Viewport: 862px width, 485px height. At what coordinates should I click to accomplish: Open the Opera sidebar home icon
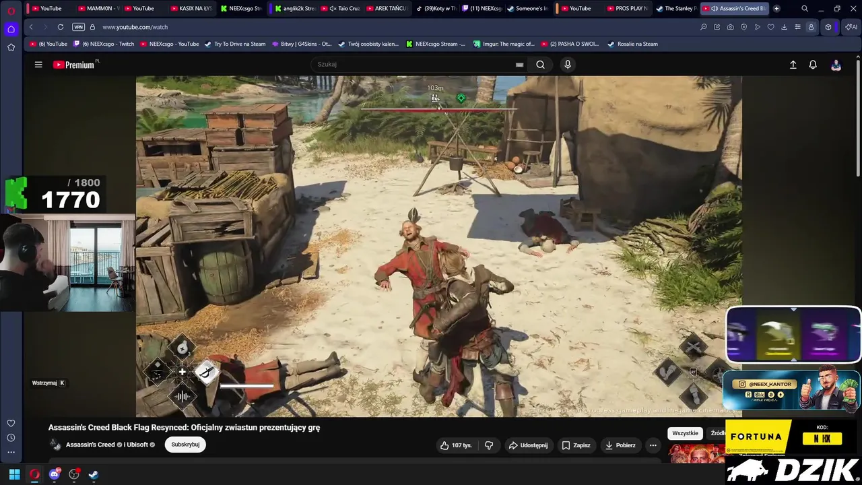(11, 29)
